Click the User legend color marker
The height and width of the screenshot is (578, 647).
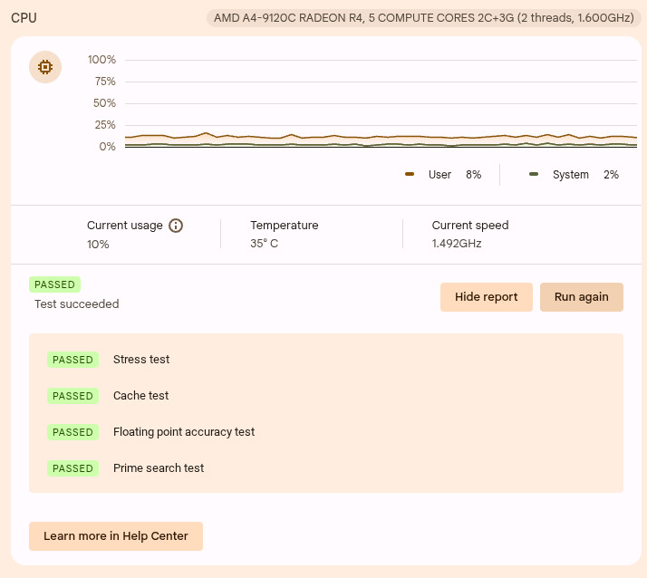point(410,174)
